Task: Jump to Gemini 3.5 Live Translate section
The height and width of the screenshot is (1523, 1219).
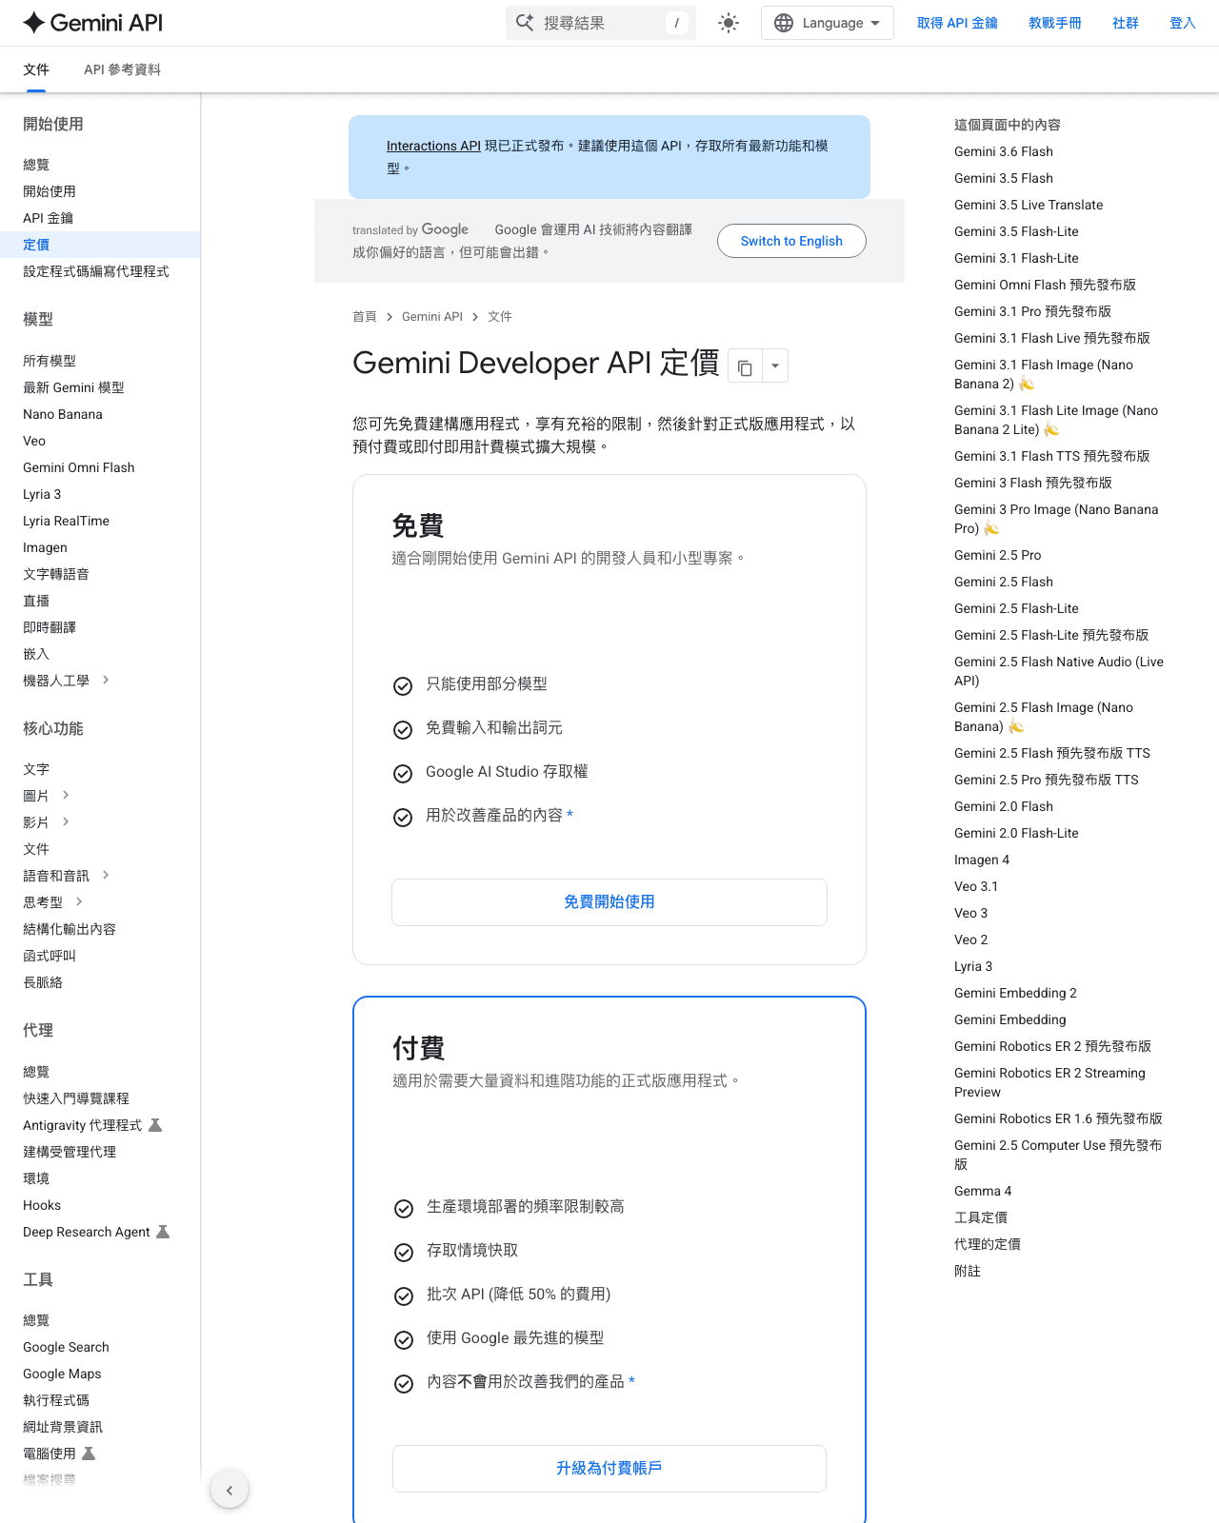Action: 1029,205
